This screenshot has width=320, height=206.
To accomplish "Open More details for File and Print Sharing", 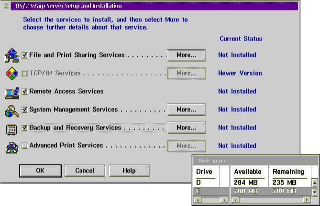I will point(186,55).
